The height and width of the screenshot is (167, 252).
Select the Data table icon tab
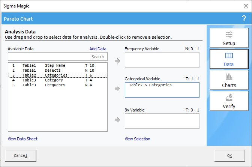pos(229,59)
